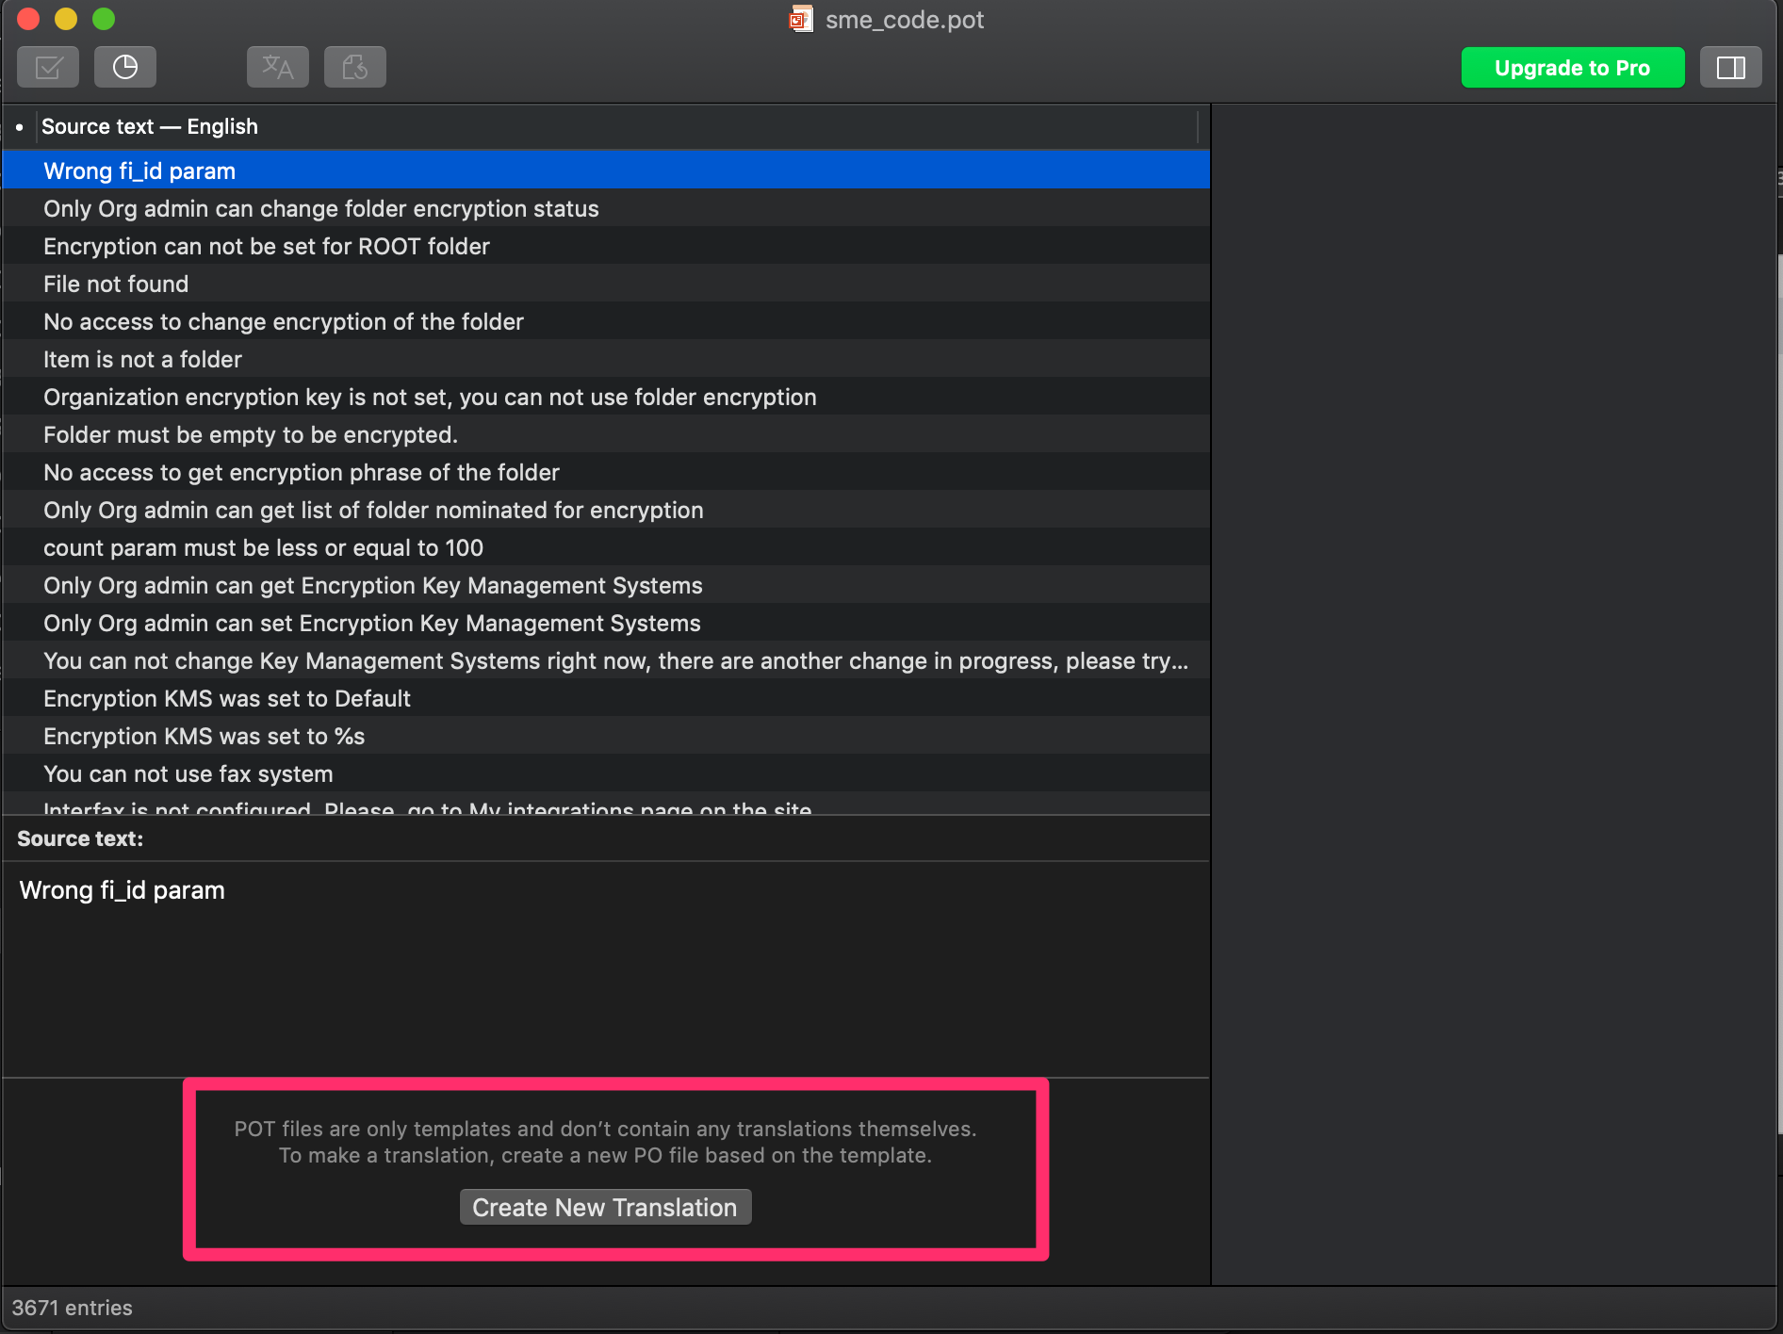Click the green zoom window button
Viewport: 1783px width, 1334px height.
click(x=104, y=19)
